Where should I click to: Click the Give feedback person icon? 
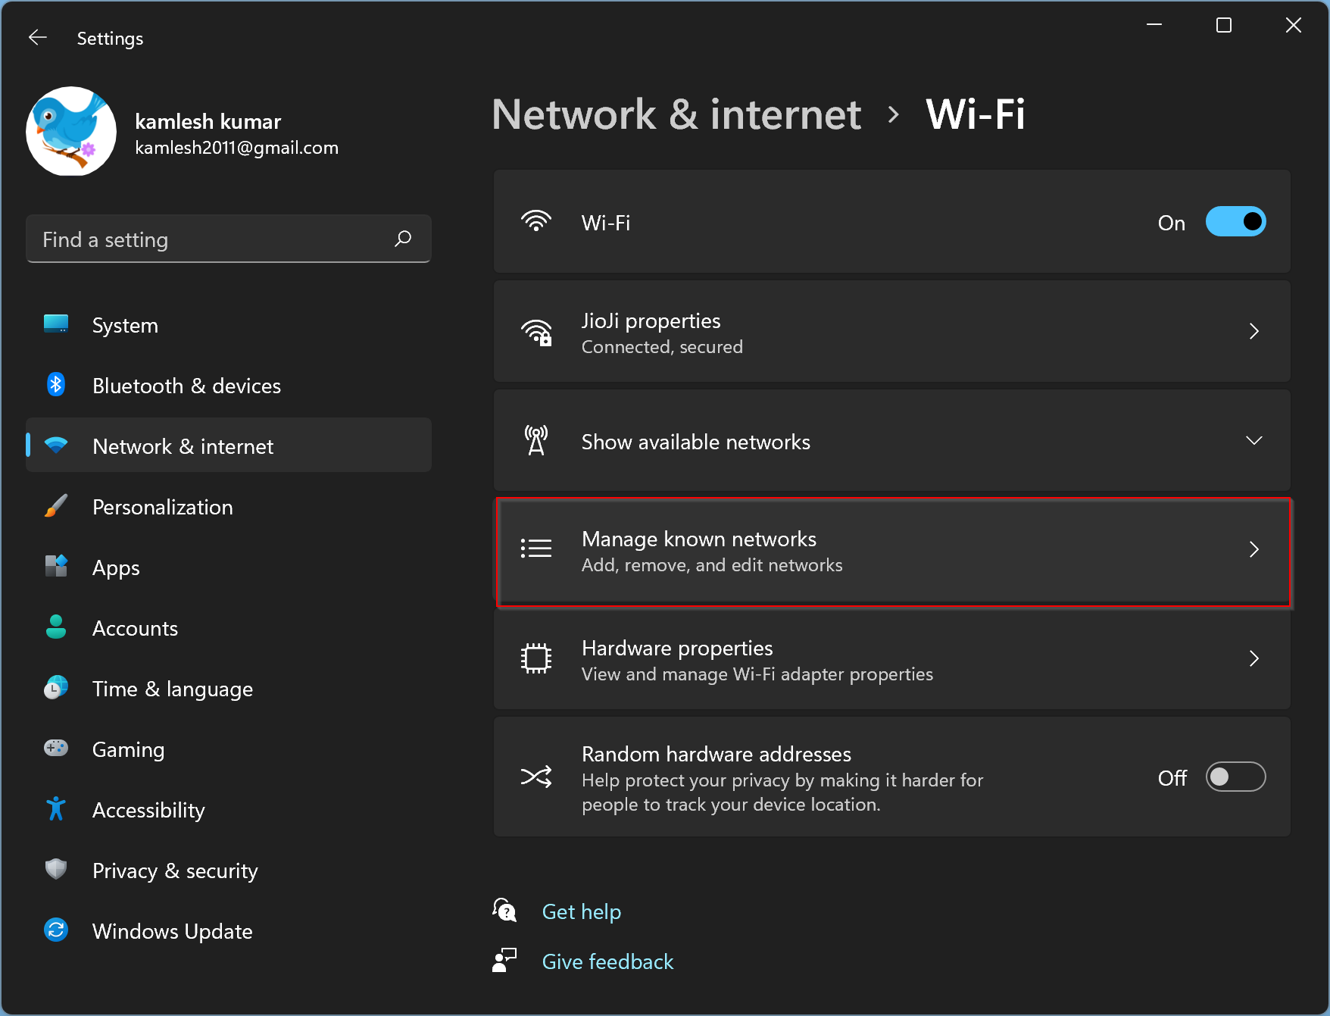point(504,960)
